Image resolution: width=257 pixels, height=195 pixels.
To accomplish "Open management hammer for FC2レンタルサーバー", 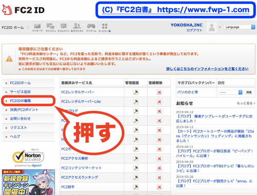I will pyautogui.click(x=136, y=92).
